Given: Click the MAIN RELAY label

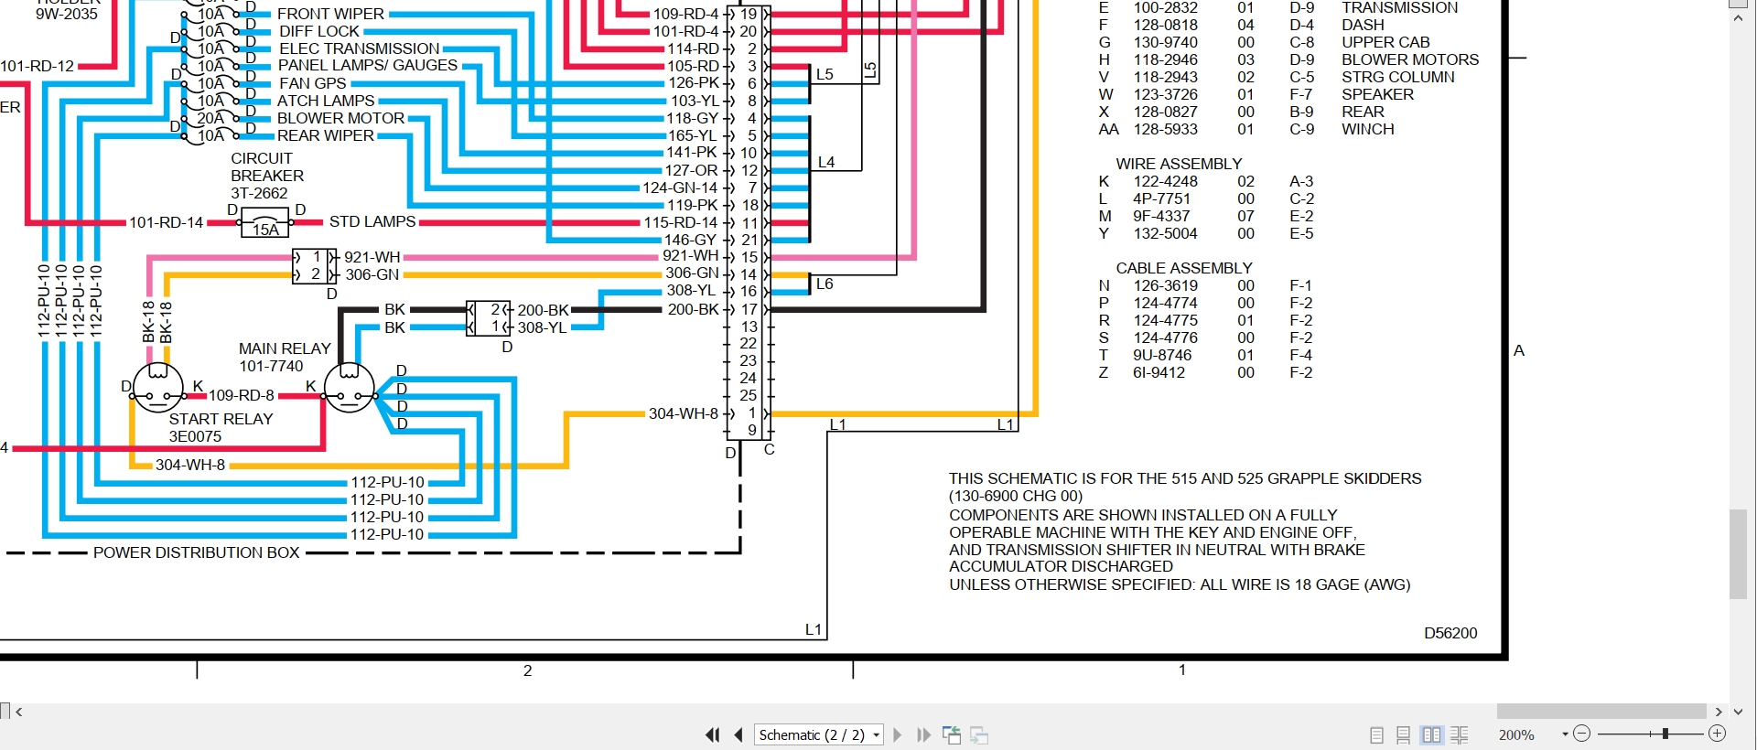Looking at the screenshot, I should [285, 348].
